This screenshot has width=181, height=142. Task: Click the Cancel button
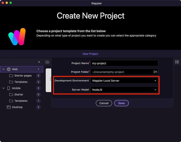(x=104, y=103)
